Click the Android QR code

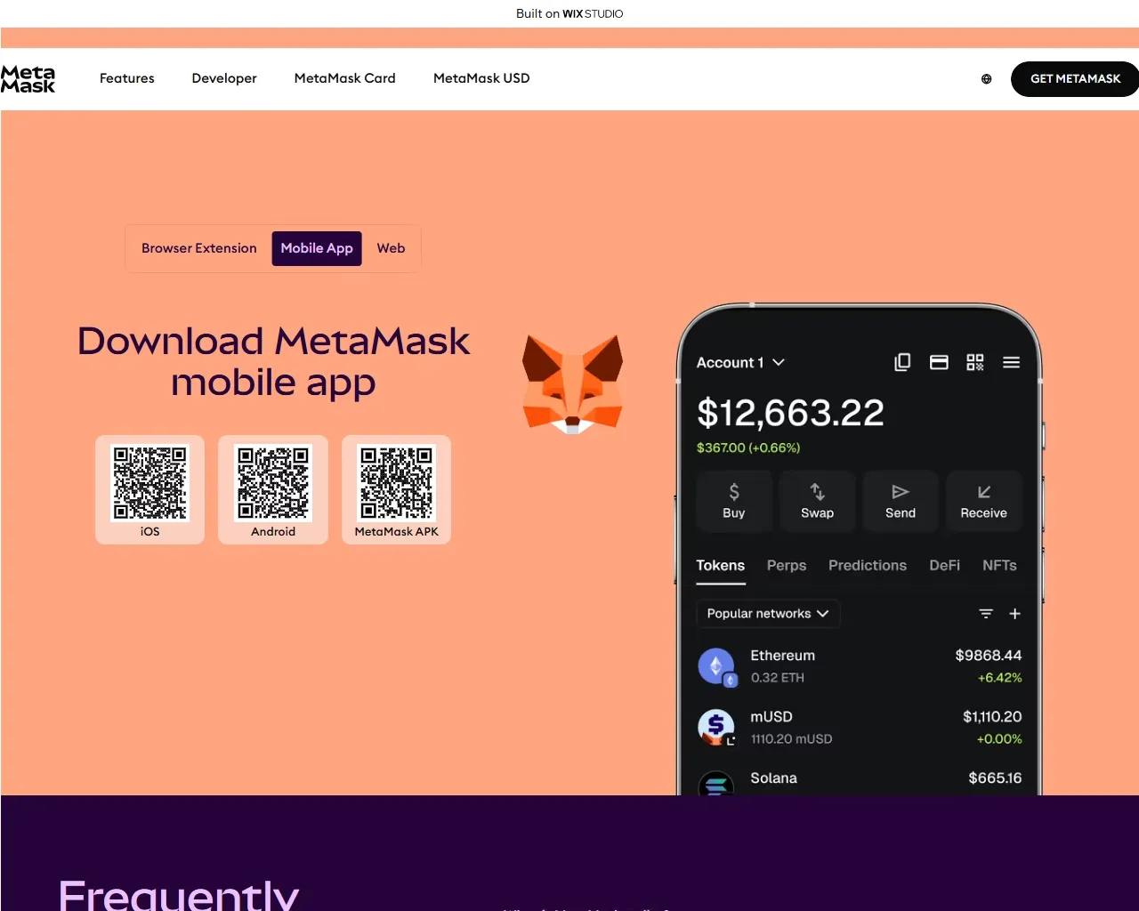(x=273, y=482)
